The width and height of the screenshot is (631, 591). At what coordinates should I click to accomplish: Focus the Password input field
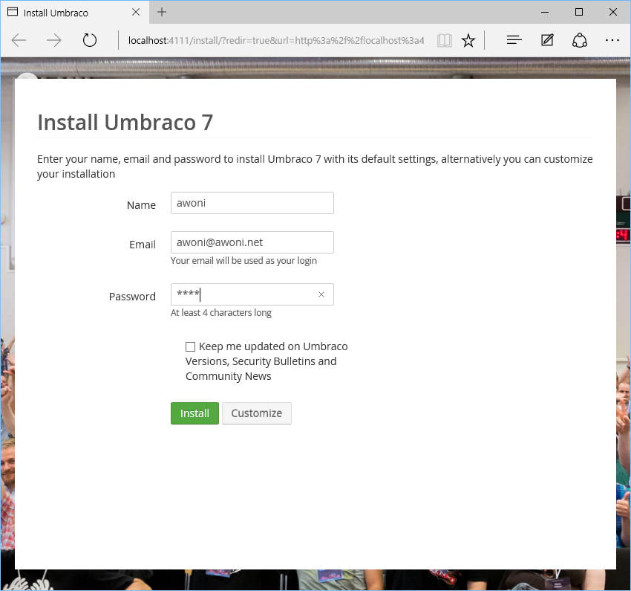tap(252, 294)
